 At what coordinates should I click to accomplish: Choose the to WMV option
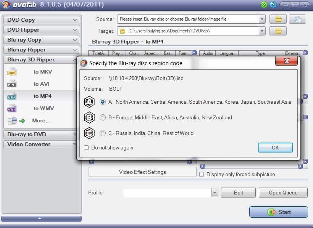[44, 108]
